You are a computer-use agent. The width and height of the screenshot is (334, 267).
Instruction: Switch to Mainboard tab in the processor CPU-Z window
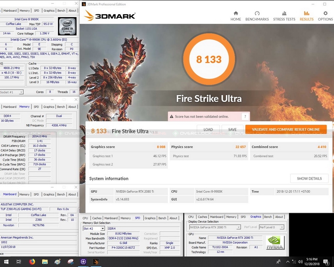coord(10,10)
